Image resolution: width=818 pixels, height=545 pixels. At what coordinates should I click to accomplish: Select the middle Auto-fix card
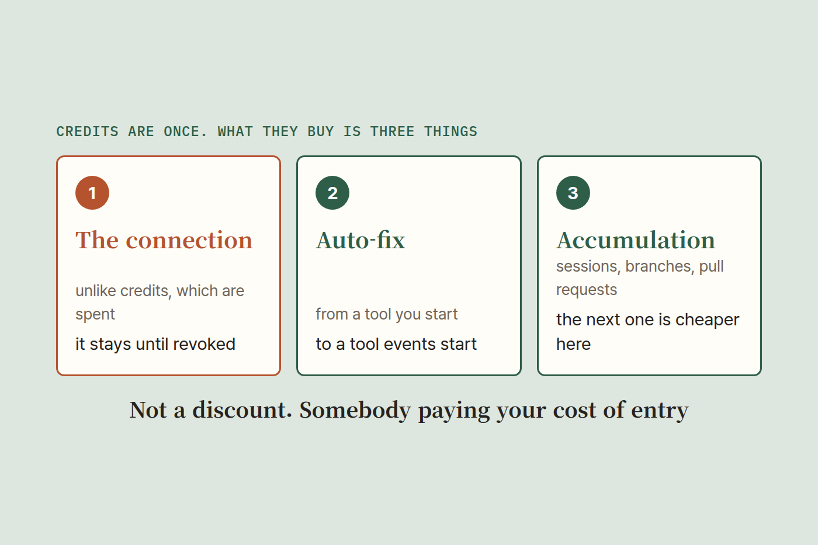point(409,266)
